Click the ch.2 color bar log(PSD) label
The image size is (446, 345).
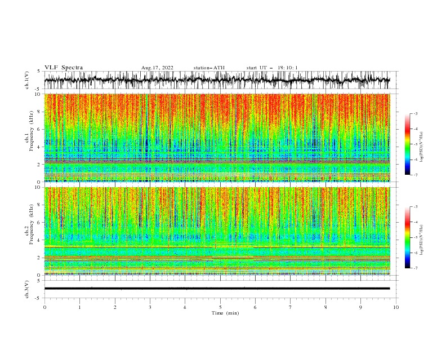coord(422,240)
